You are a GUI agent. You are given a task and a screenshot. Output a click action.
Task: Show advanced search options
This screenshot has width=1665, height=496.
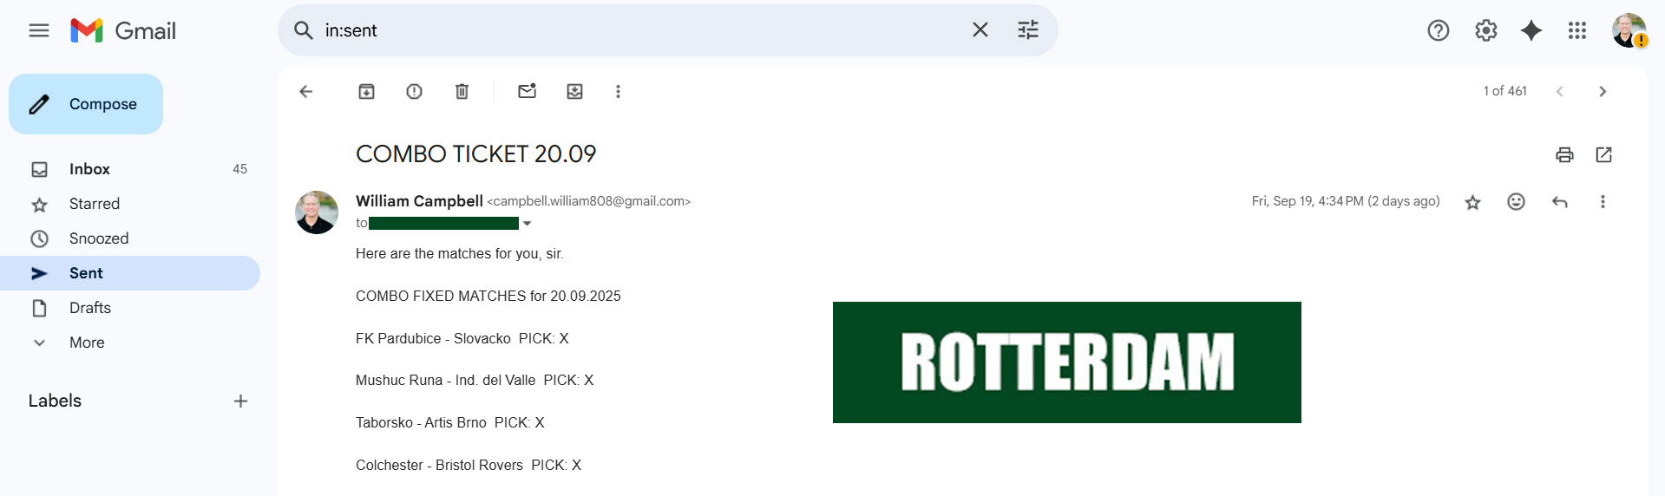point(1027,30)
